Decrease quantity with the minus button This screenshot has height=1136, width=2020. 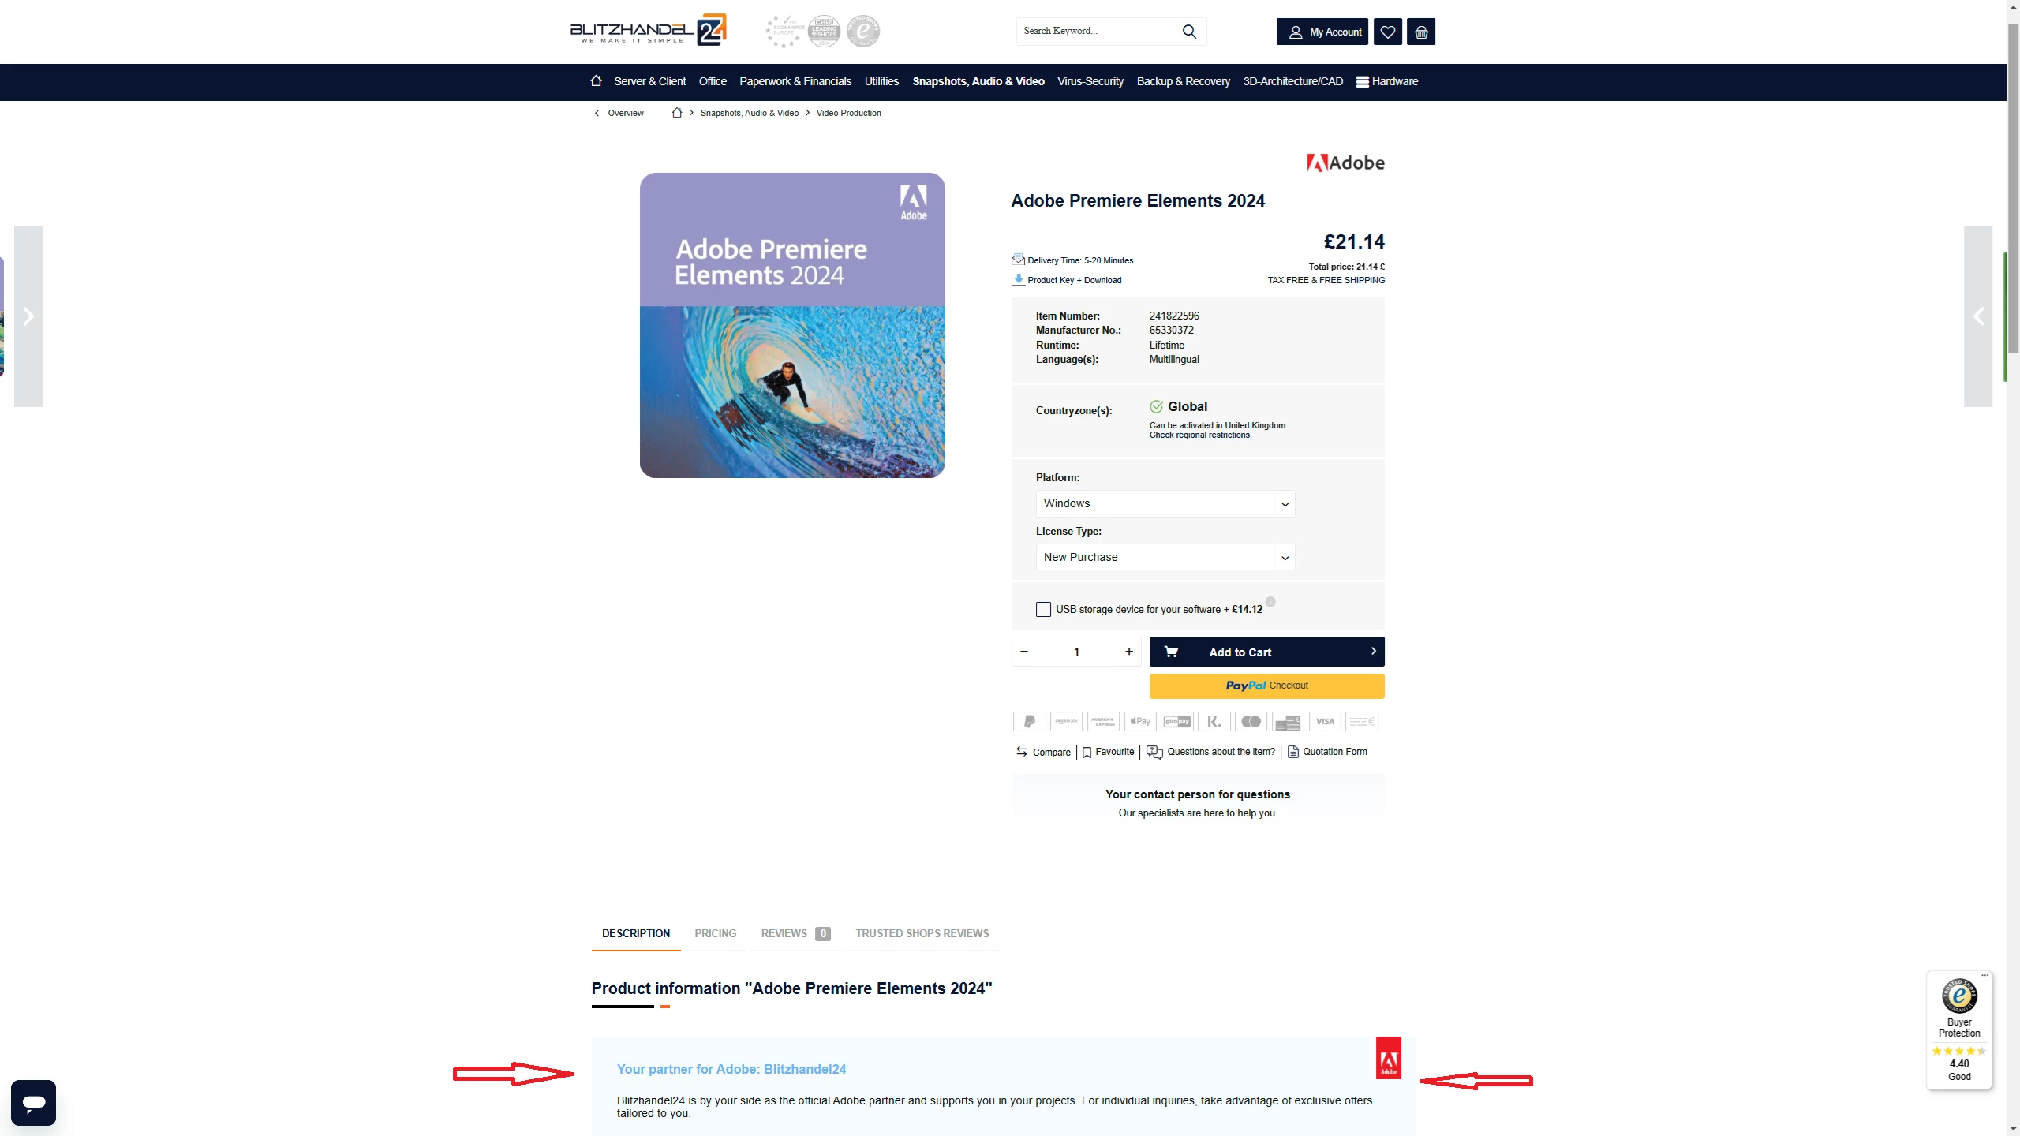click(1024, 652)
